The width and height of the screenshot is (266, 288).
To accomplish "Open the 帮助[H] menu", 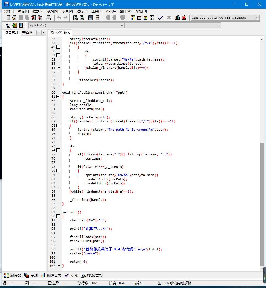I will (141, 11).
